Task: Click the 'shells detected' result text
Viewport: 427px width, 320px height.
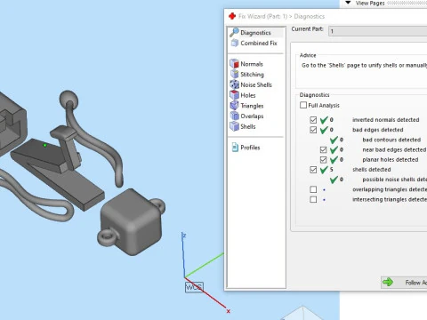Action: 371,170
